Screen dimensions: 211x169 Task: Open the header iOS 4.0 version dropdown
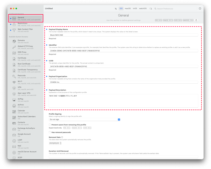pyautogui.click(x=159, y=20)
